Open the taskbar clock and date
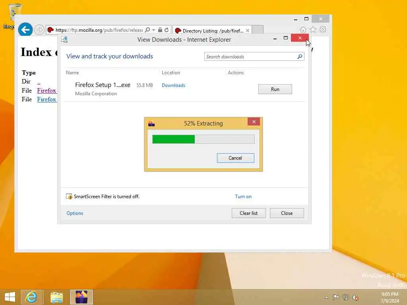407x305 pixels. point(390,297)
